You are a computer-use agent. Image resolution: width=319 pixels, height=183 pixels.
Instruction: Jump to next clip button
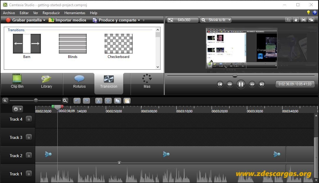click(262, 84)
